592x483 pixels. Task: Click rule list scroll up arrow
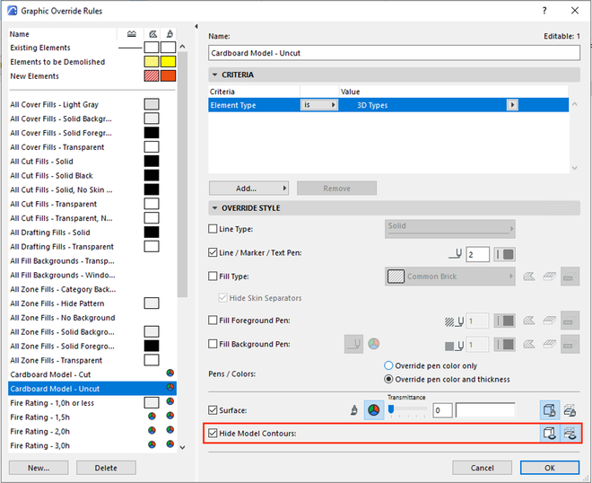point(182,47)
